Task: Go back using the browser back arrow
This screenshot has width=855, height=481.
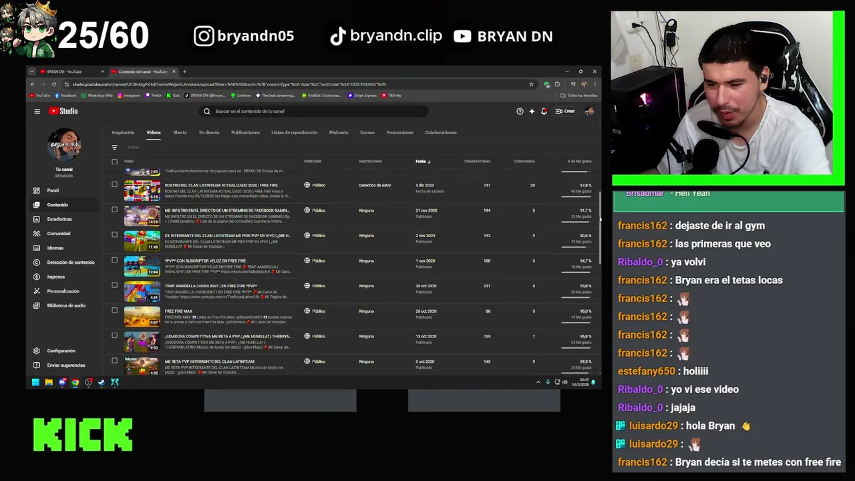Action: click(x=32, y=84)
